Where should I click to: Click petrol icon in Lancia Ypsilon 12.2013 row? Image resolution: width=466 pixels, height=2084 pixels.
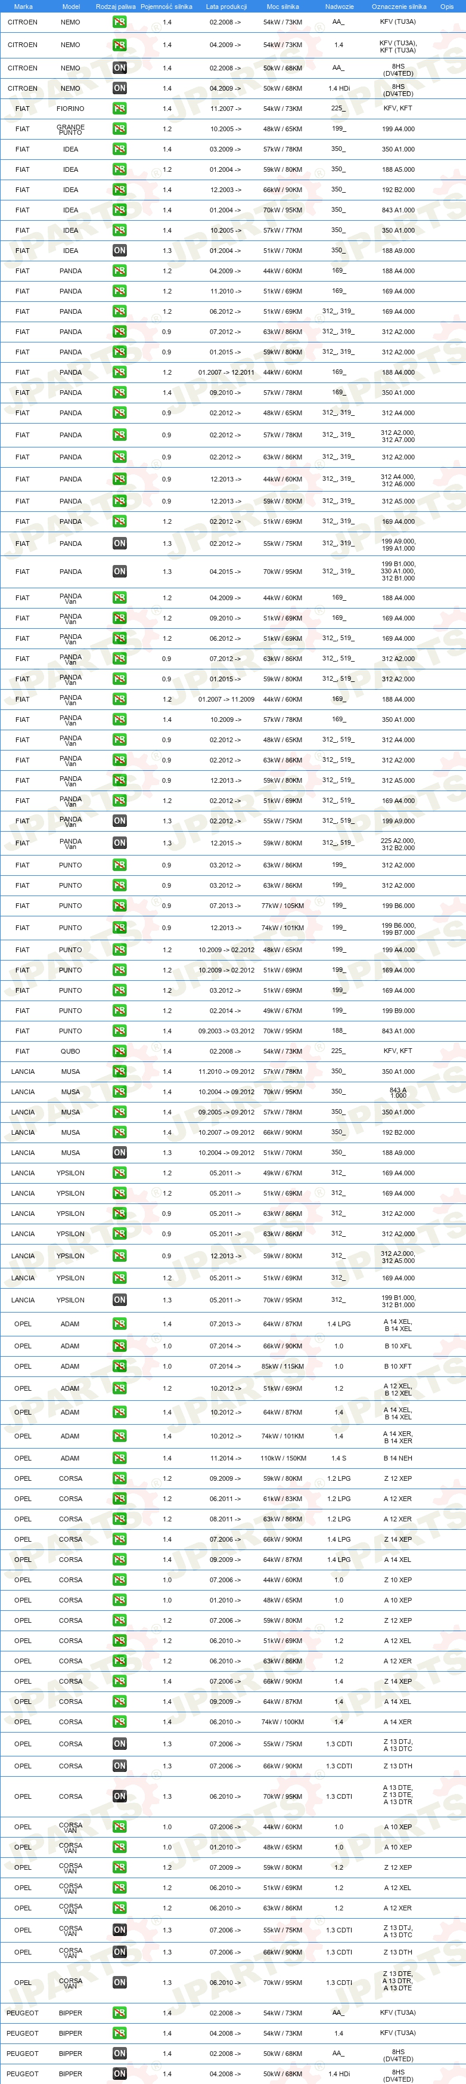click(x=120, y=1255)
